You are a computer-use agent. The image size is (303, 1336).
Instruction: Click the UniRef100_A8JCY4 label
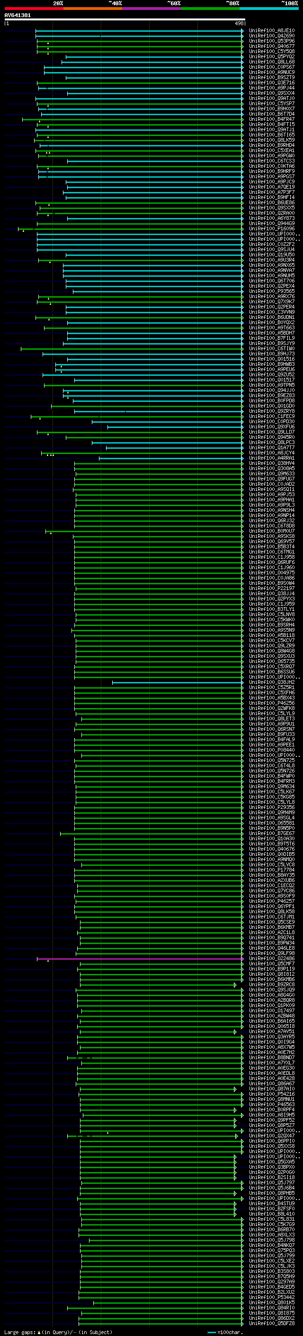272,453
